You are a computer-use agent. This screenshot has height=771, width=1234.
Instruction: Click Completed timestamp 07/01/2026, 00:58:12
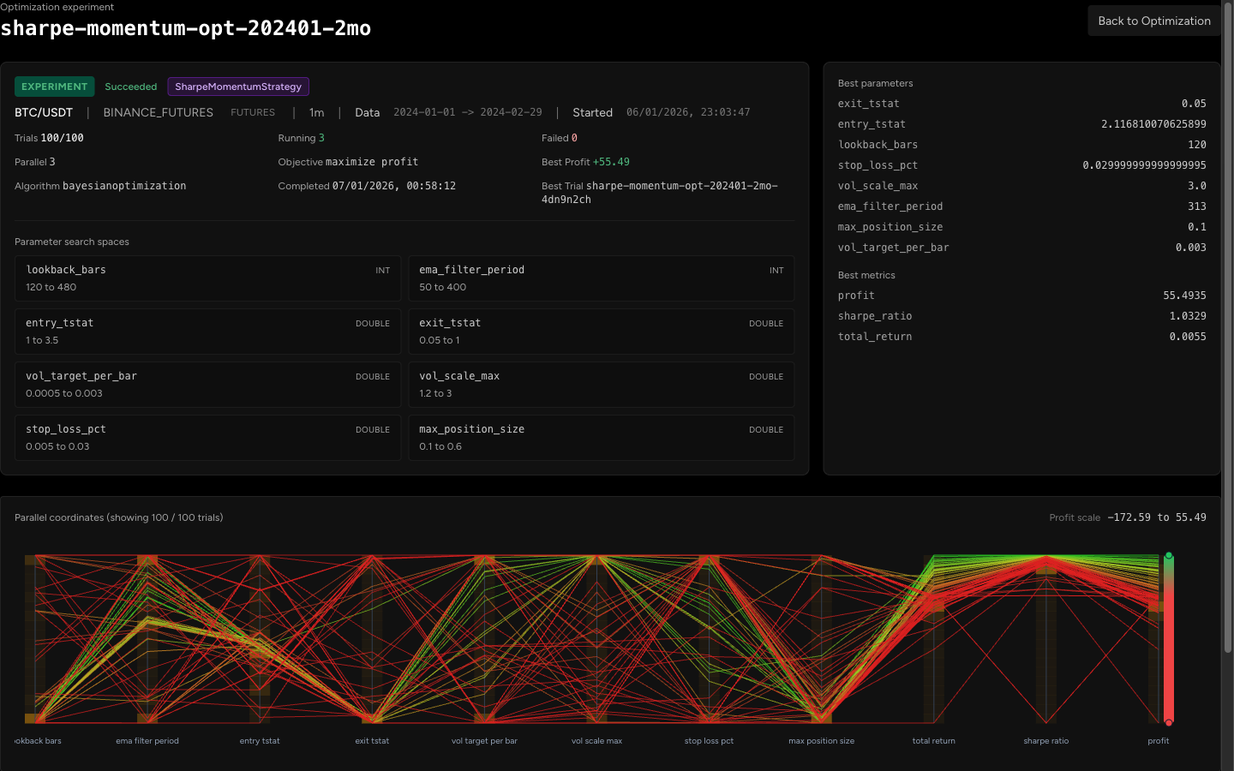(x=394, y=186)
